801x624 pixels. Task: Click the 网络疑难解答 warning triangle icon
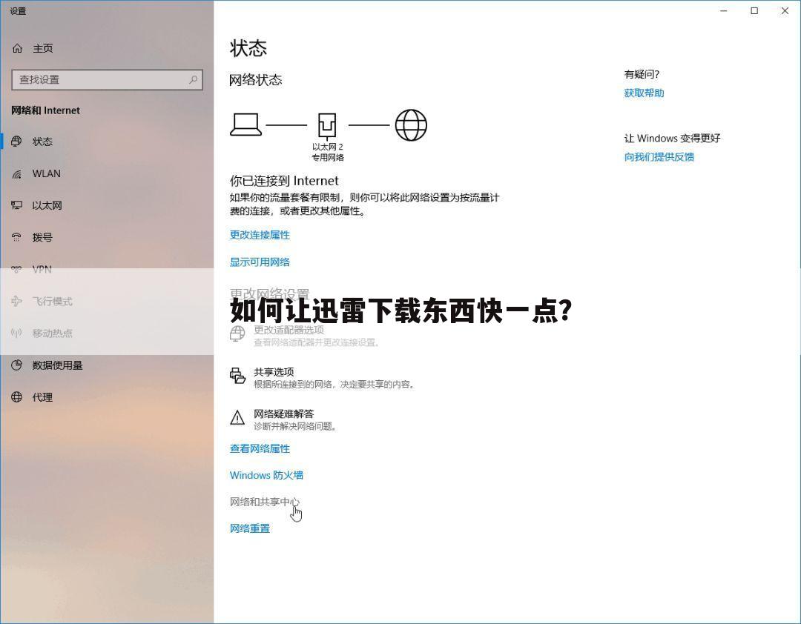pos(237,418)
